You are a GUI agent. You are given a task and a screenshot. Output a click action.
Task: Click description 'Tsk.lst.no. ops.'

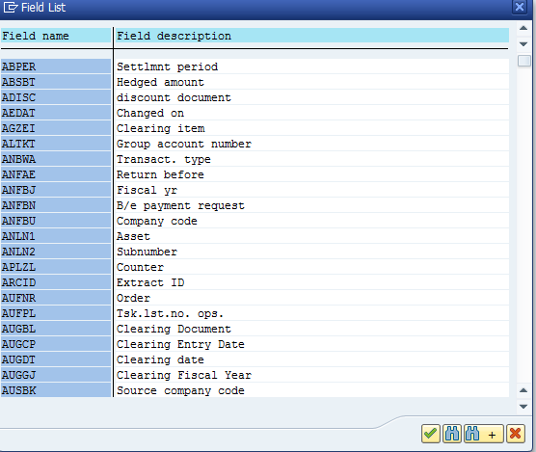171,313
